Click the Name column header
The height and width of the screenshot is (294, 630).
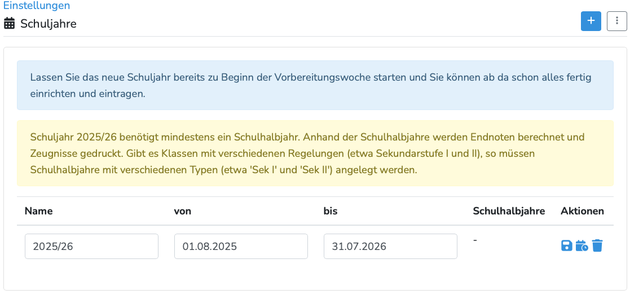pos(39,211)
